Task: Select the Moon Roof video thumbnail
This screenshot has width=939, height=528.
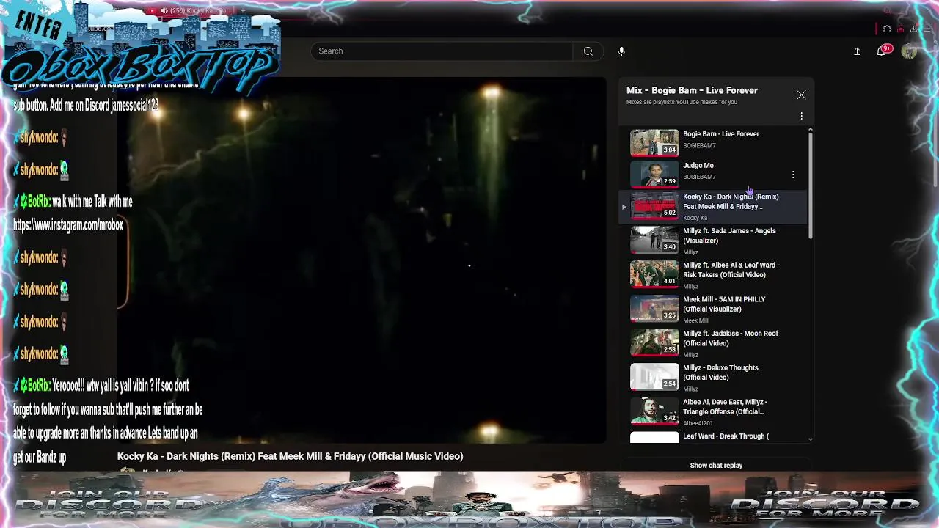Action: pos(654,342)
